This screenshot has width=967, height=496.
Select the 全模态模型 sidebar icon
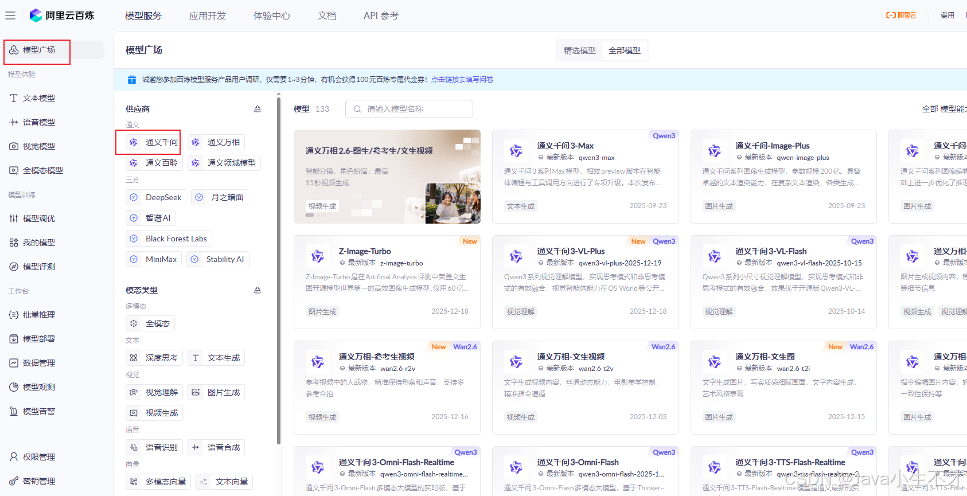tap(14, 170)
